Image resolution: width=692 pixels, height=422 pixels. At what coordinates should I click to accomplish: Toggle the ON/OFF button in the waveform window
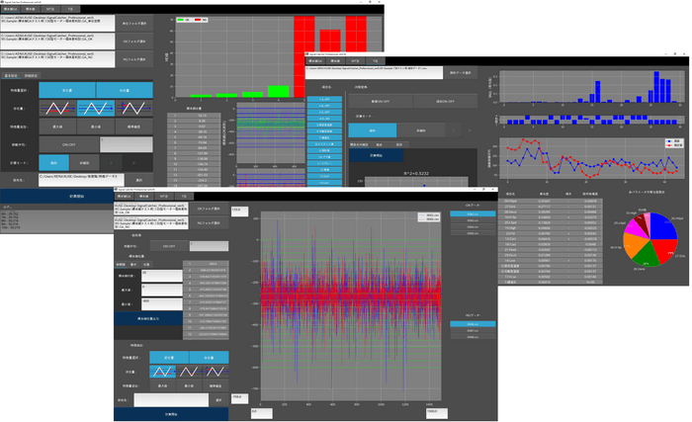[x=169, y=246]
